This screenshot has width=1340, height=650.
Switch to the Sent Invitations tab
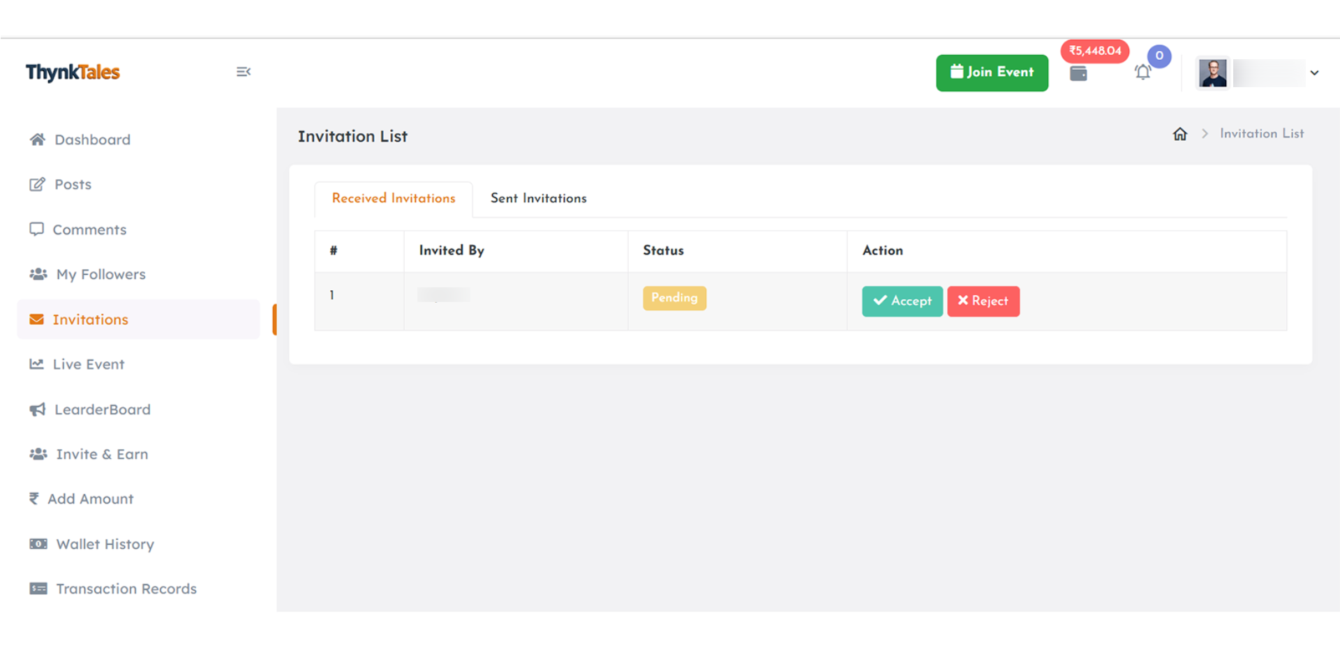click(538, 199)
